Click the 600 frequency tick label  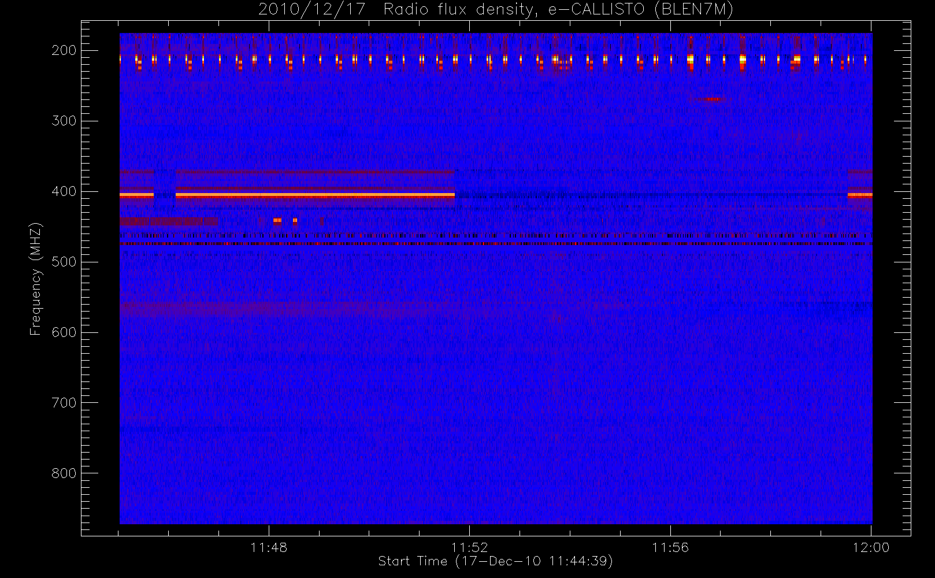click(64, 332)
